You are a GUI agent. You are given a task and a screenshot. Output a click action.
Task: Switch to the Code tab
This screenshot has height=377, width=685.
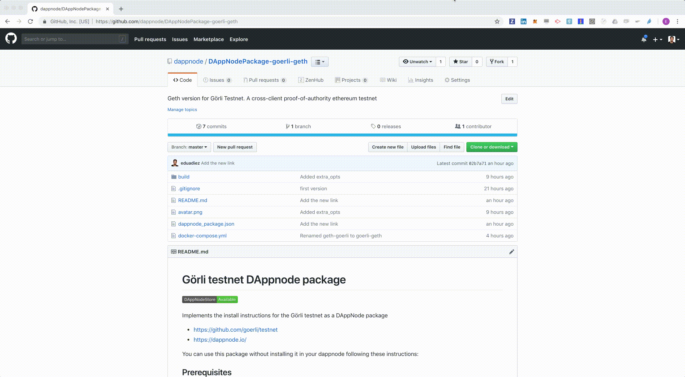pos(182,80)
